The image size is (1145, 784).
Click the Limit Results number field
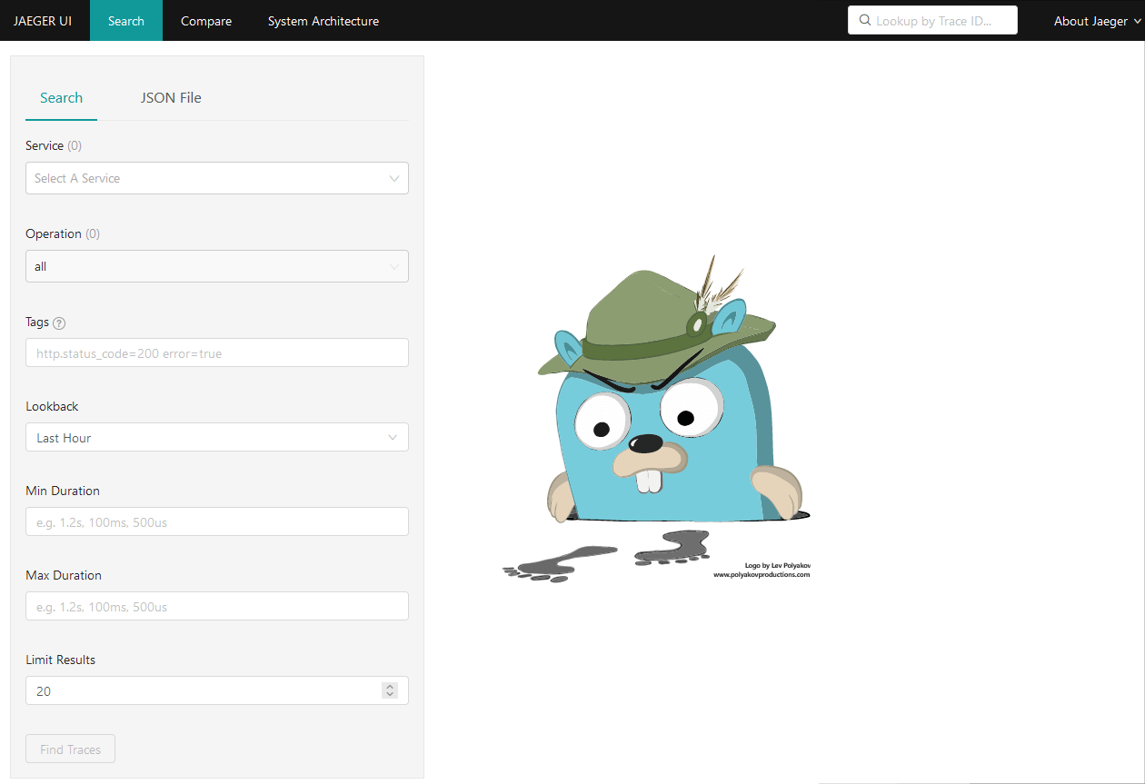(217, 691)
